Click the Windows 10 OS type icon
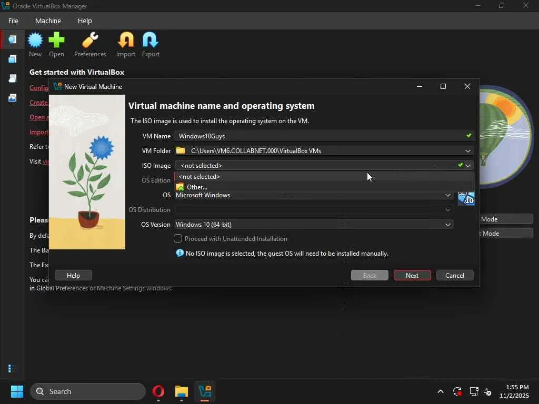The image size is (539, 404). tap(466, 199)
